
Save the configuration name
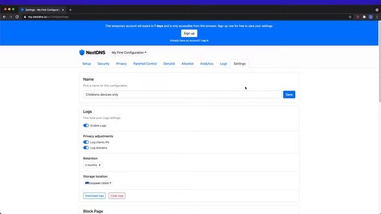289,95
